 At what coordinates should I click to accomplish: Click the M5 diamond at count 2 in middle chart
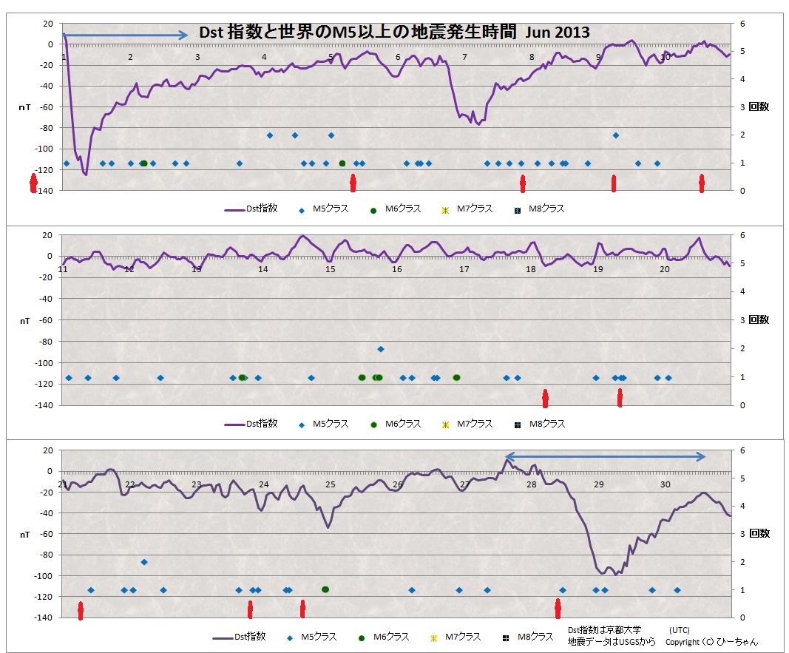(x=381, y=348)
